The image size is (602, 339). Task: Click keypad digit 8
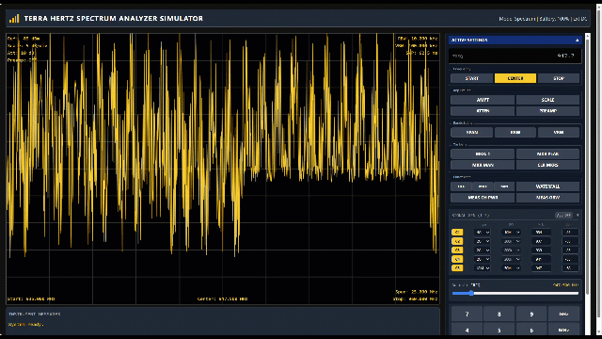pos(499,314)
